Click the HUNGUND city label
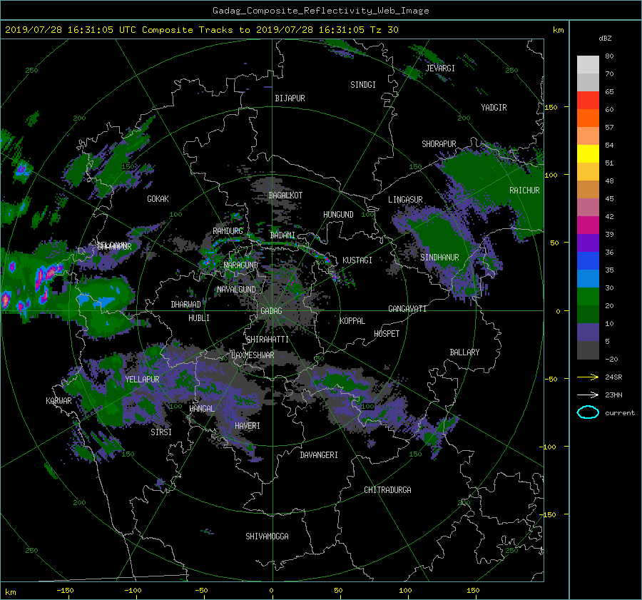The image size is (642, 600). click(338, 214)
